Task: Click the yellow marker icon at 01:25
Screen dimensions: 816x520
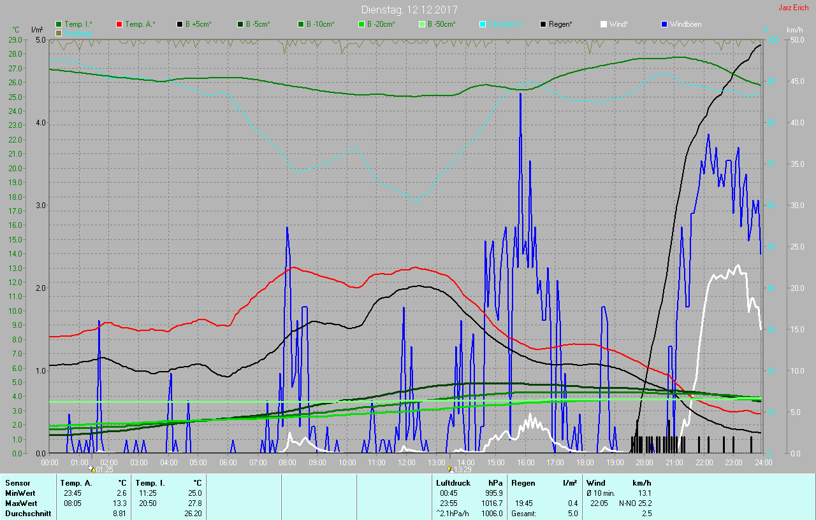Action: (92, 469)
